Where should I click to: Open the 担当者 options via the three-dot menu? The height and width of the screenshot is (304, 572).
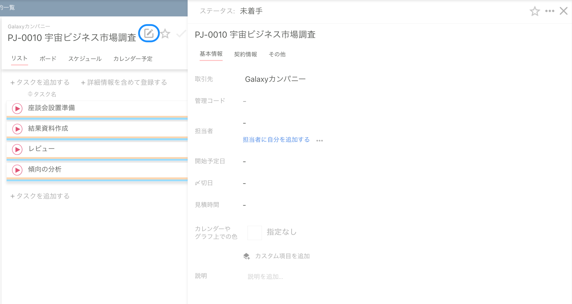[x=320, y=140]
